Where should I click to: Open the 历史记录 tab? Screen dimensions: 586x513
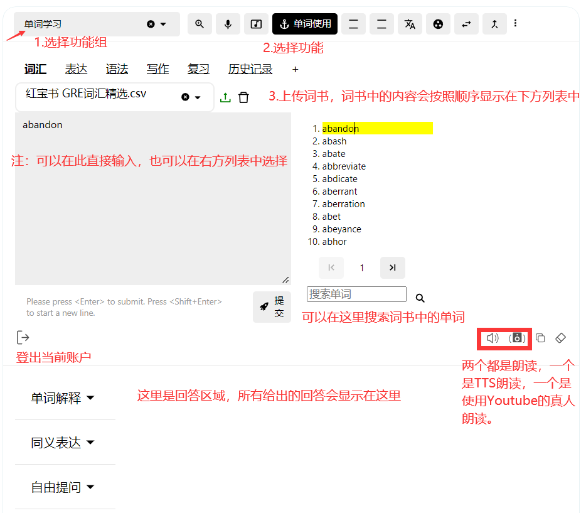click(x=250, y=69)
